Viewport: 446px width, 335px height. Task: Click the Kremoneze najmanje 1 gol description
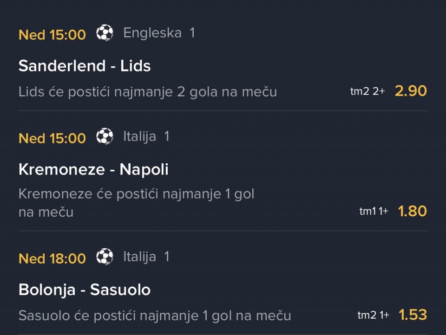[x=136, y=202]
